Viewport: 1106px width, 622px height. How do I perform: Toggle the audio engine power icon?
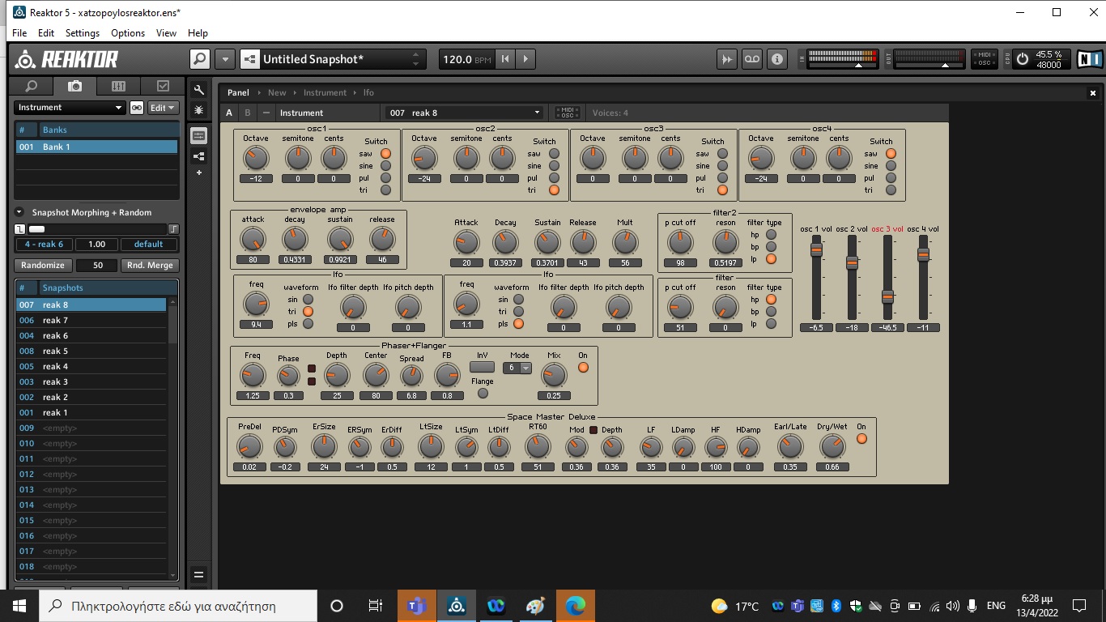(1023, 59)
